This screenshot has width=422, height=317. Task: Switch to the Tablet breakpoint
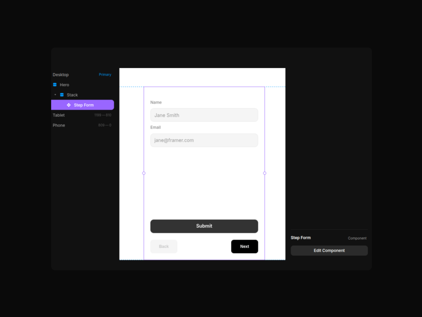[59, 115]
